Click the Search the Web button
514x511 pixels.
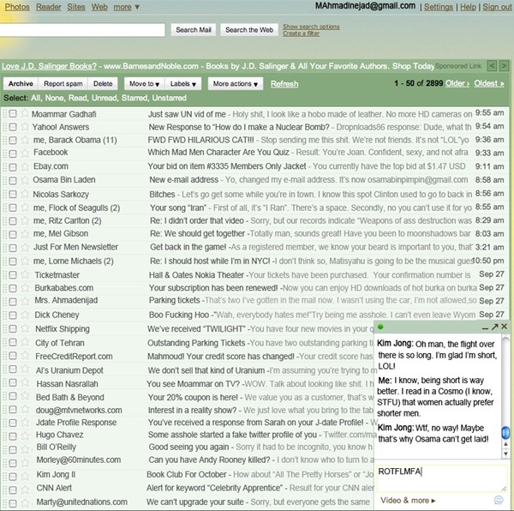[x=249, y=30]
